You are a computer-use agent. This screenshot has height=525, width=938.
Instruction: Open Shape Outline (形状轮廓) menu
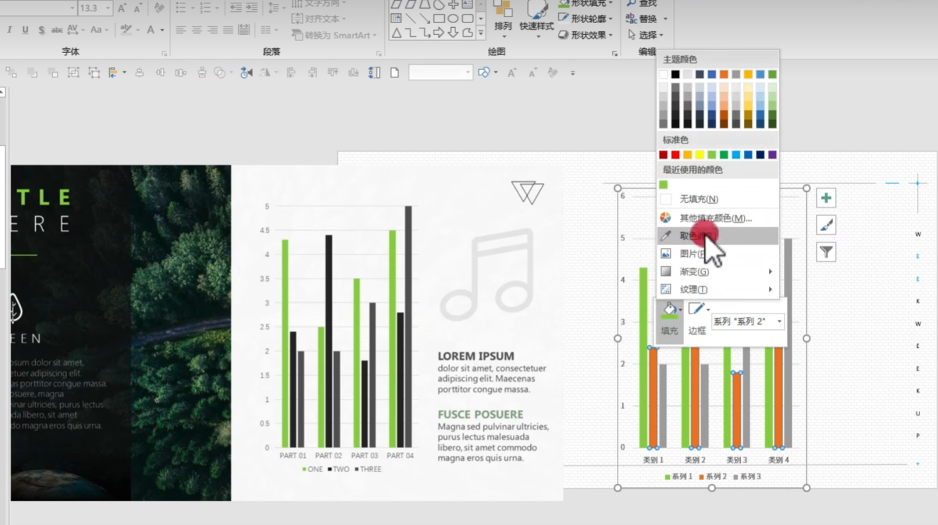click(x=585, y=19)
